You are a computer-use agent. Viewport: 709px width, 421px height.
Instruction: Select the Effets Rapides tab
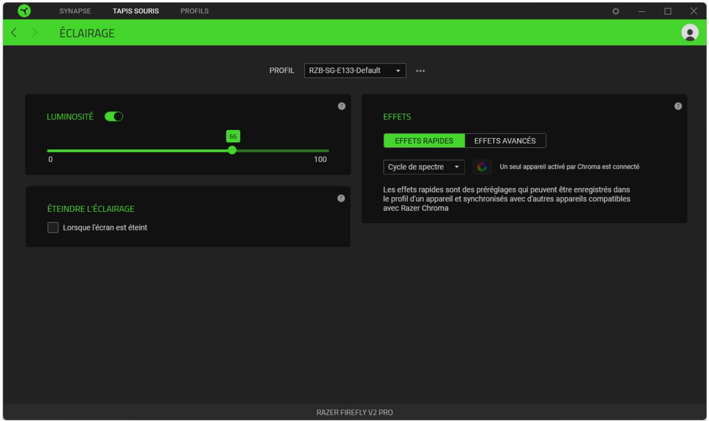click(x=424, y=141)
